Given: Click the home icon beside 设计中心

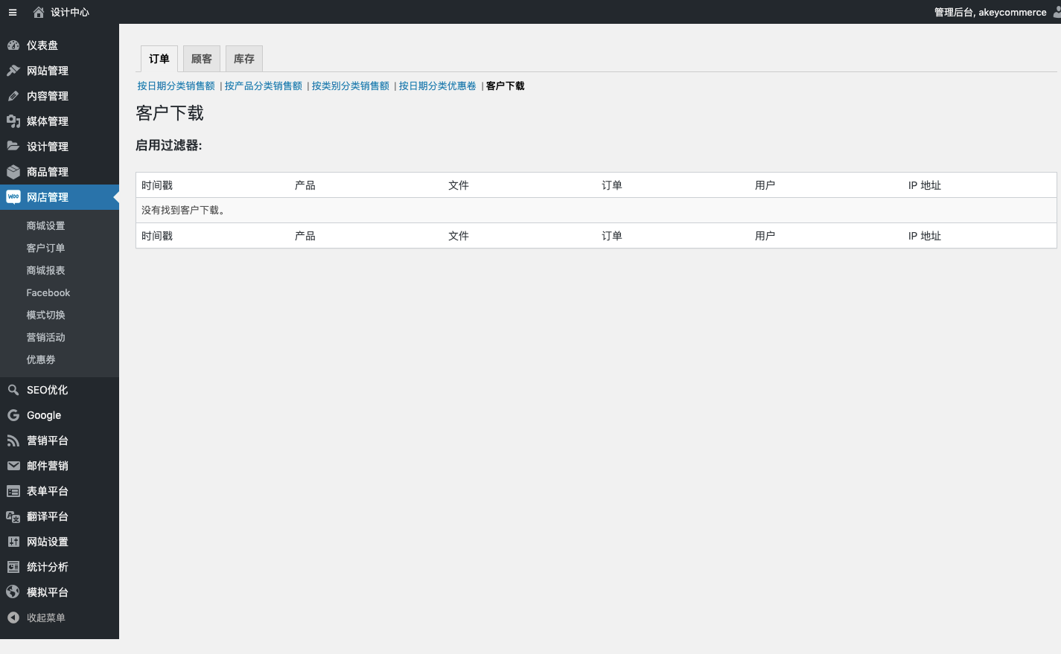Looking at the screenshot, I should tap(39, 12).
